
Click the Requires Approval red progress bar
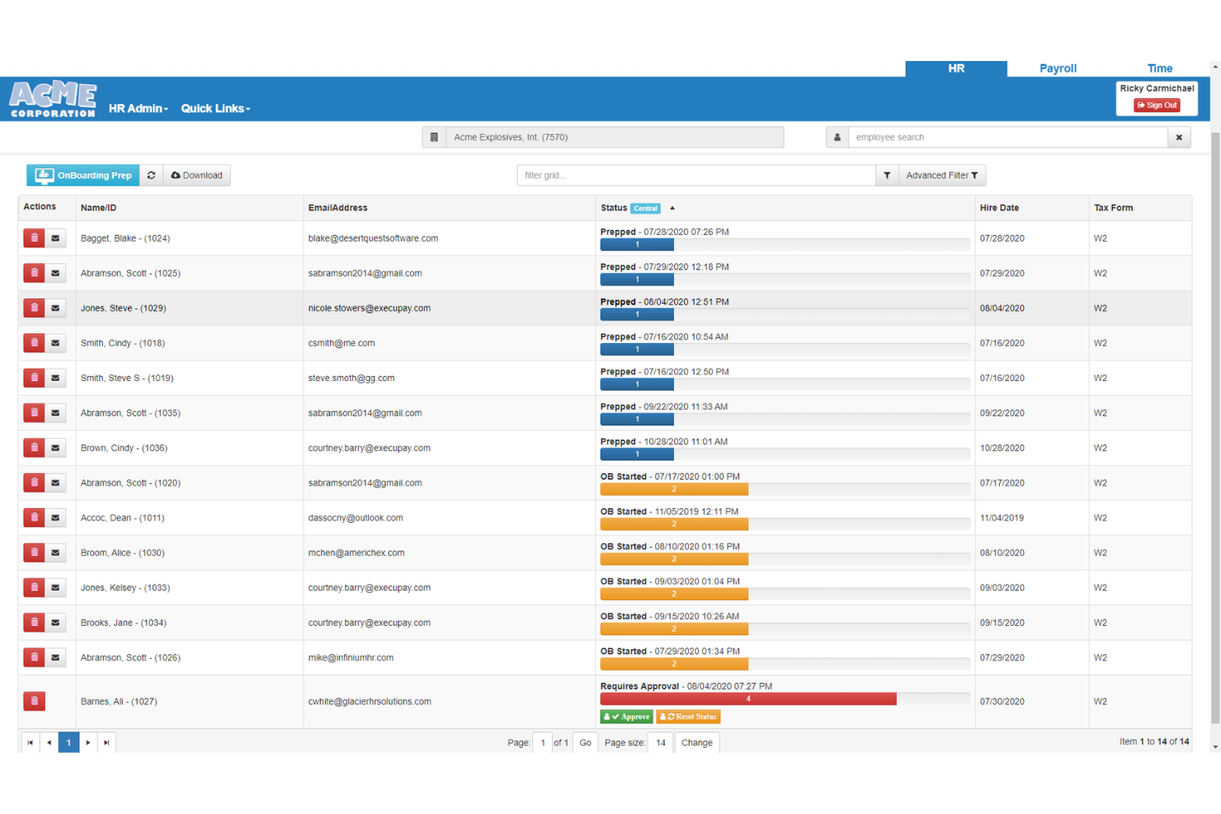(x=748, y=699)
